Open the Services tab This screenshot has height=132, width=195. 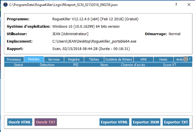click(54, 59)
